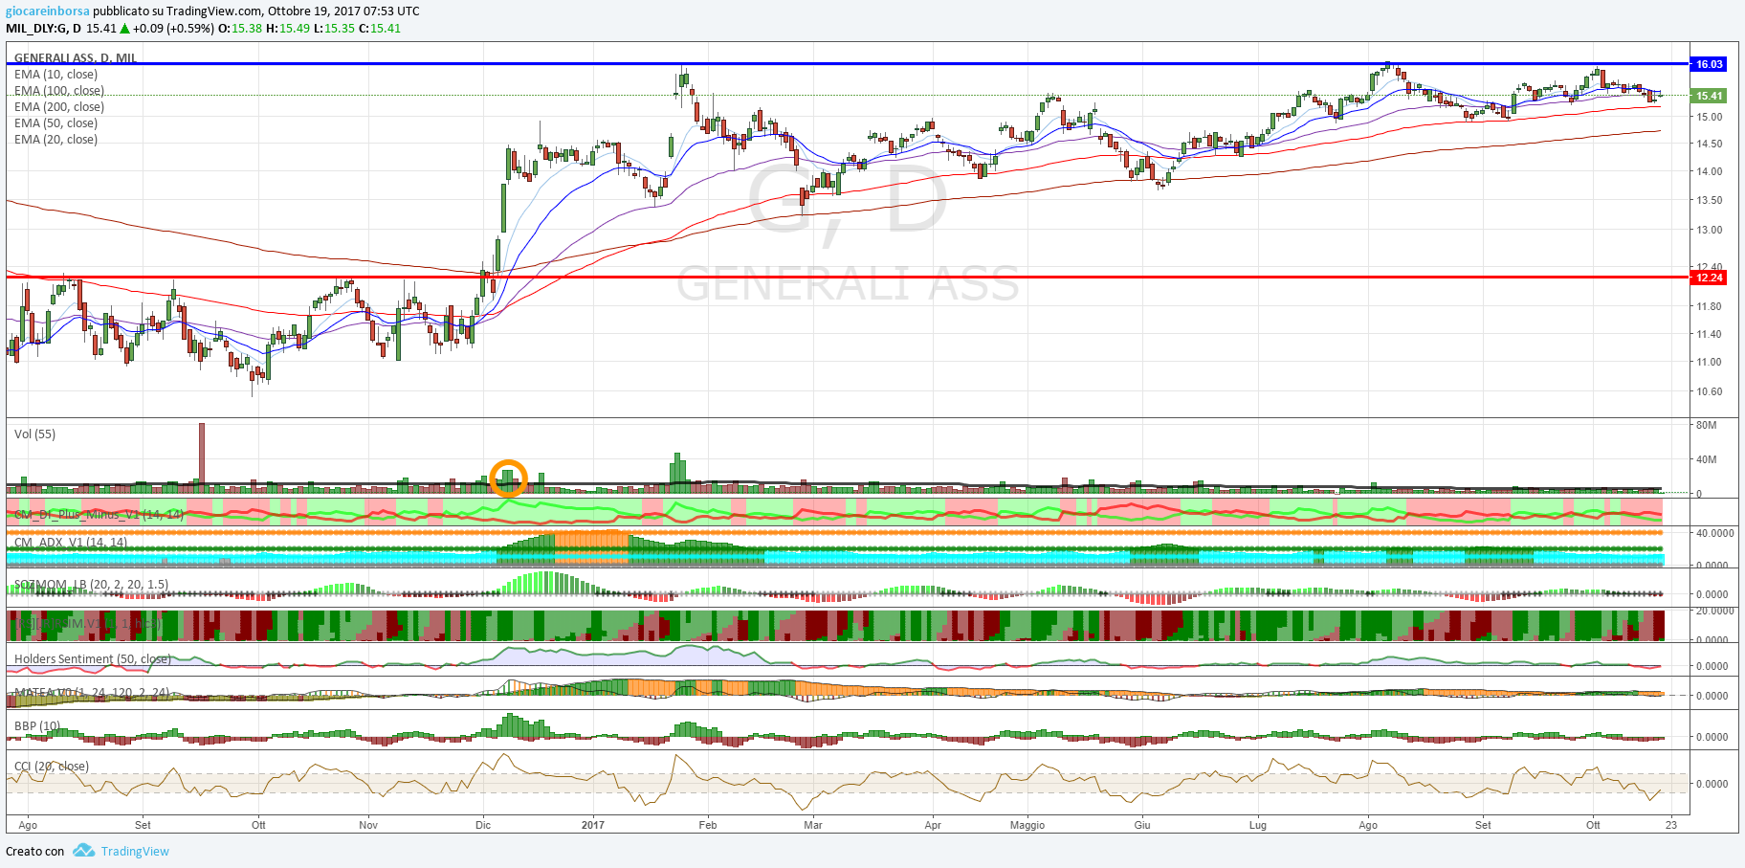Click the red 12.24 price tag
Viewport: 1745px width, 868px height.
coord(1709,278)
